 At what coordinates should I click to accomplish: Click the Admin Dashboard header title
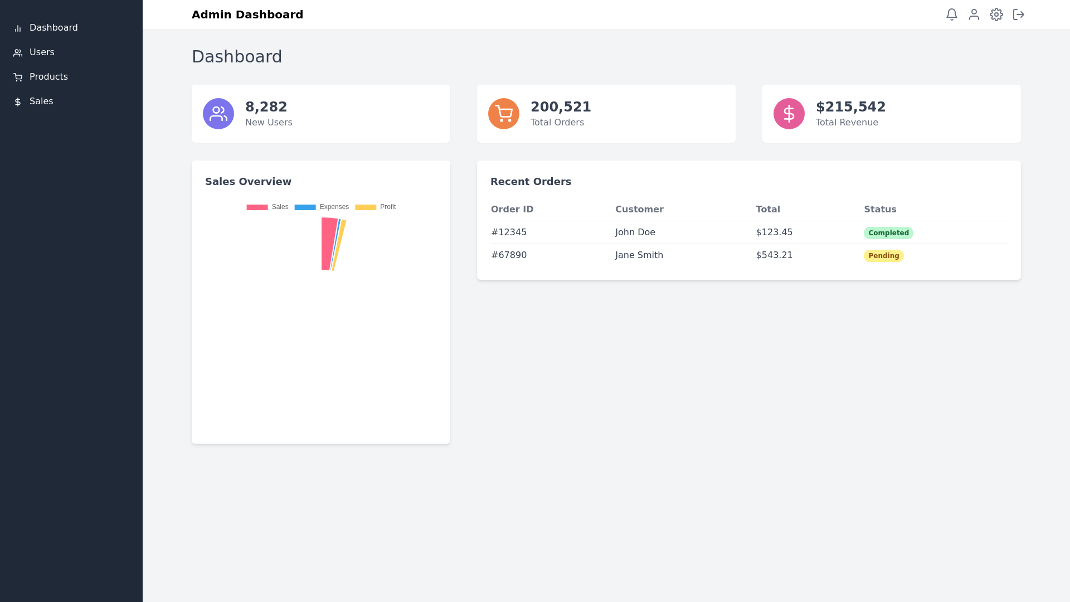[x=247, y=14]
